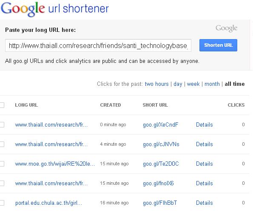
Task: Click the gray Google logo in panel
Action: pyautogui.click(x=226, y=28)
